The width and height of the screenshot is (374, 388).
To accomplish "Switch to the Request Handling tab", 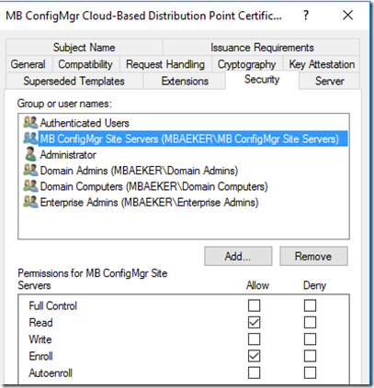I will click(165, 64).
